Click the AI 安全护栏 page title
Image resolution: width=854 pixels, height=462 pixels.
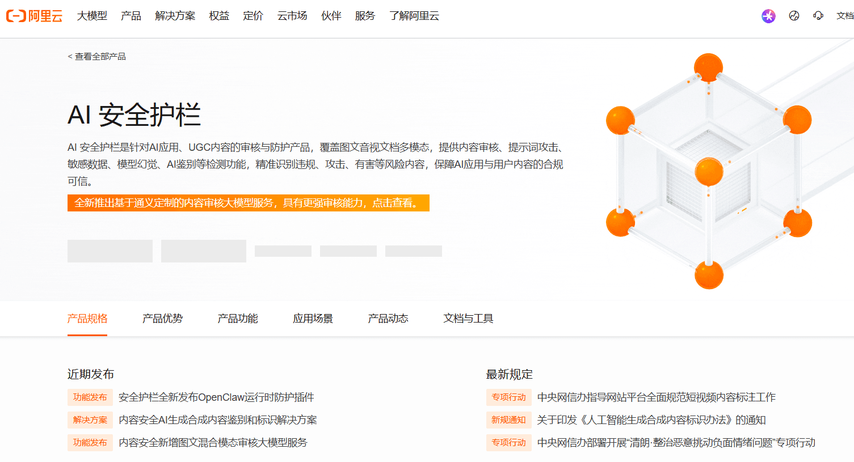point(134,115)
